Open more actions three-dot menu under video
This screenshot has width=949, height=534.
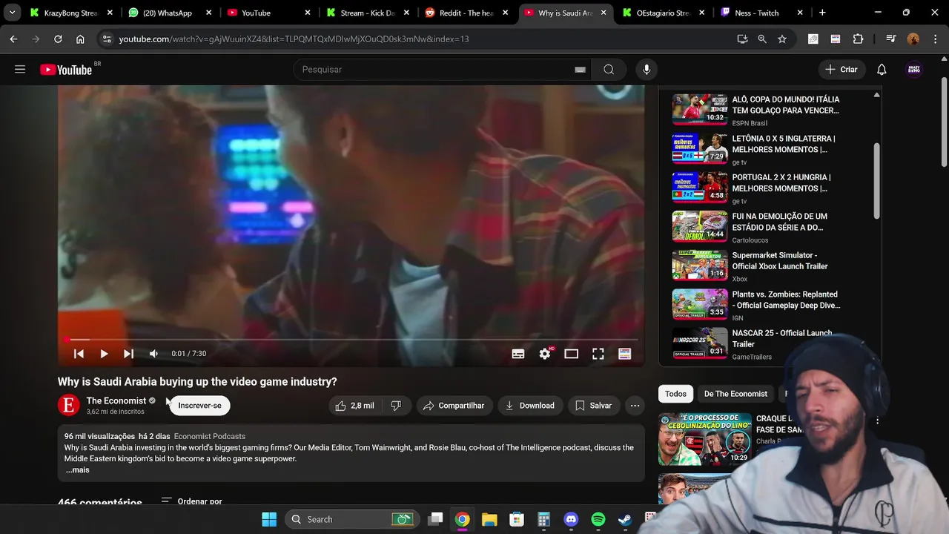(635, 406)
